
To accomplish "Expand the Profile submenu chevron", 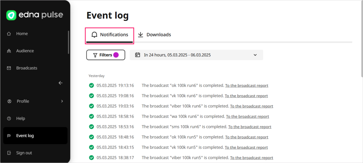I will pos(62,101).
